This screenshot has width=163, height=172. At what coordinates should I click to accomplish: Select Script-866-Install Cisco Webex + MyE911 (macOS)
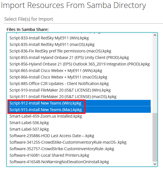coord(80,77)
